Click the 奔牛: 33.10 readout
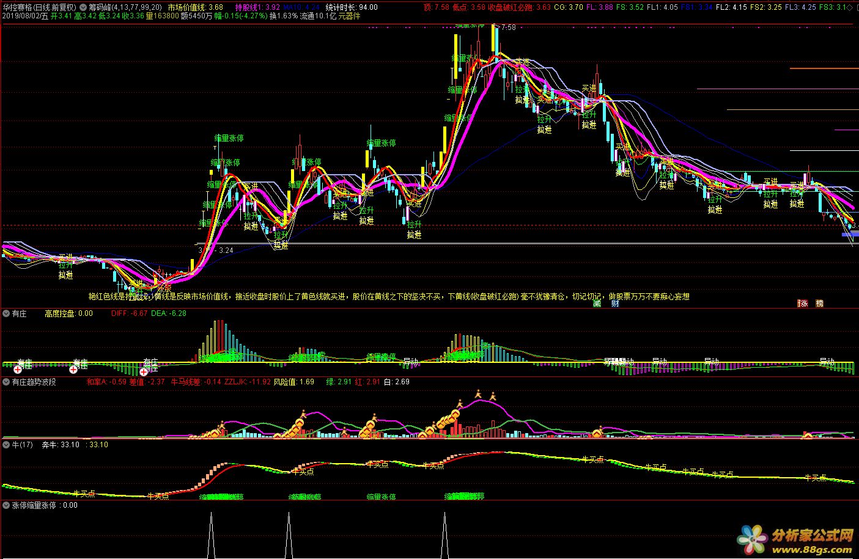Viewport: 859px width, 559px height. [61, 445]
